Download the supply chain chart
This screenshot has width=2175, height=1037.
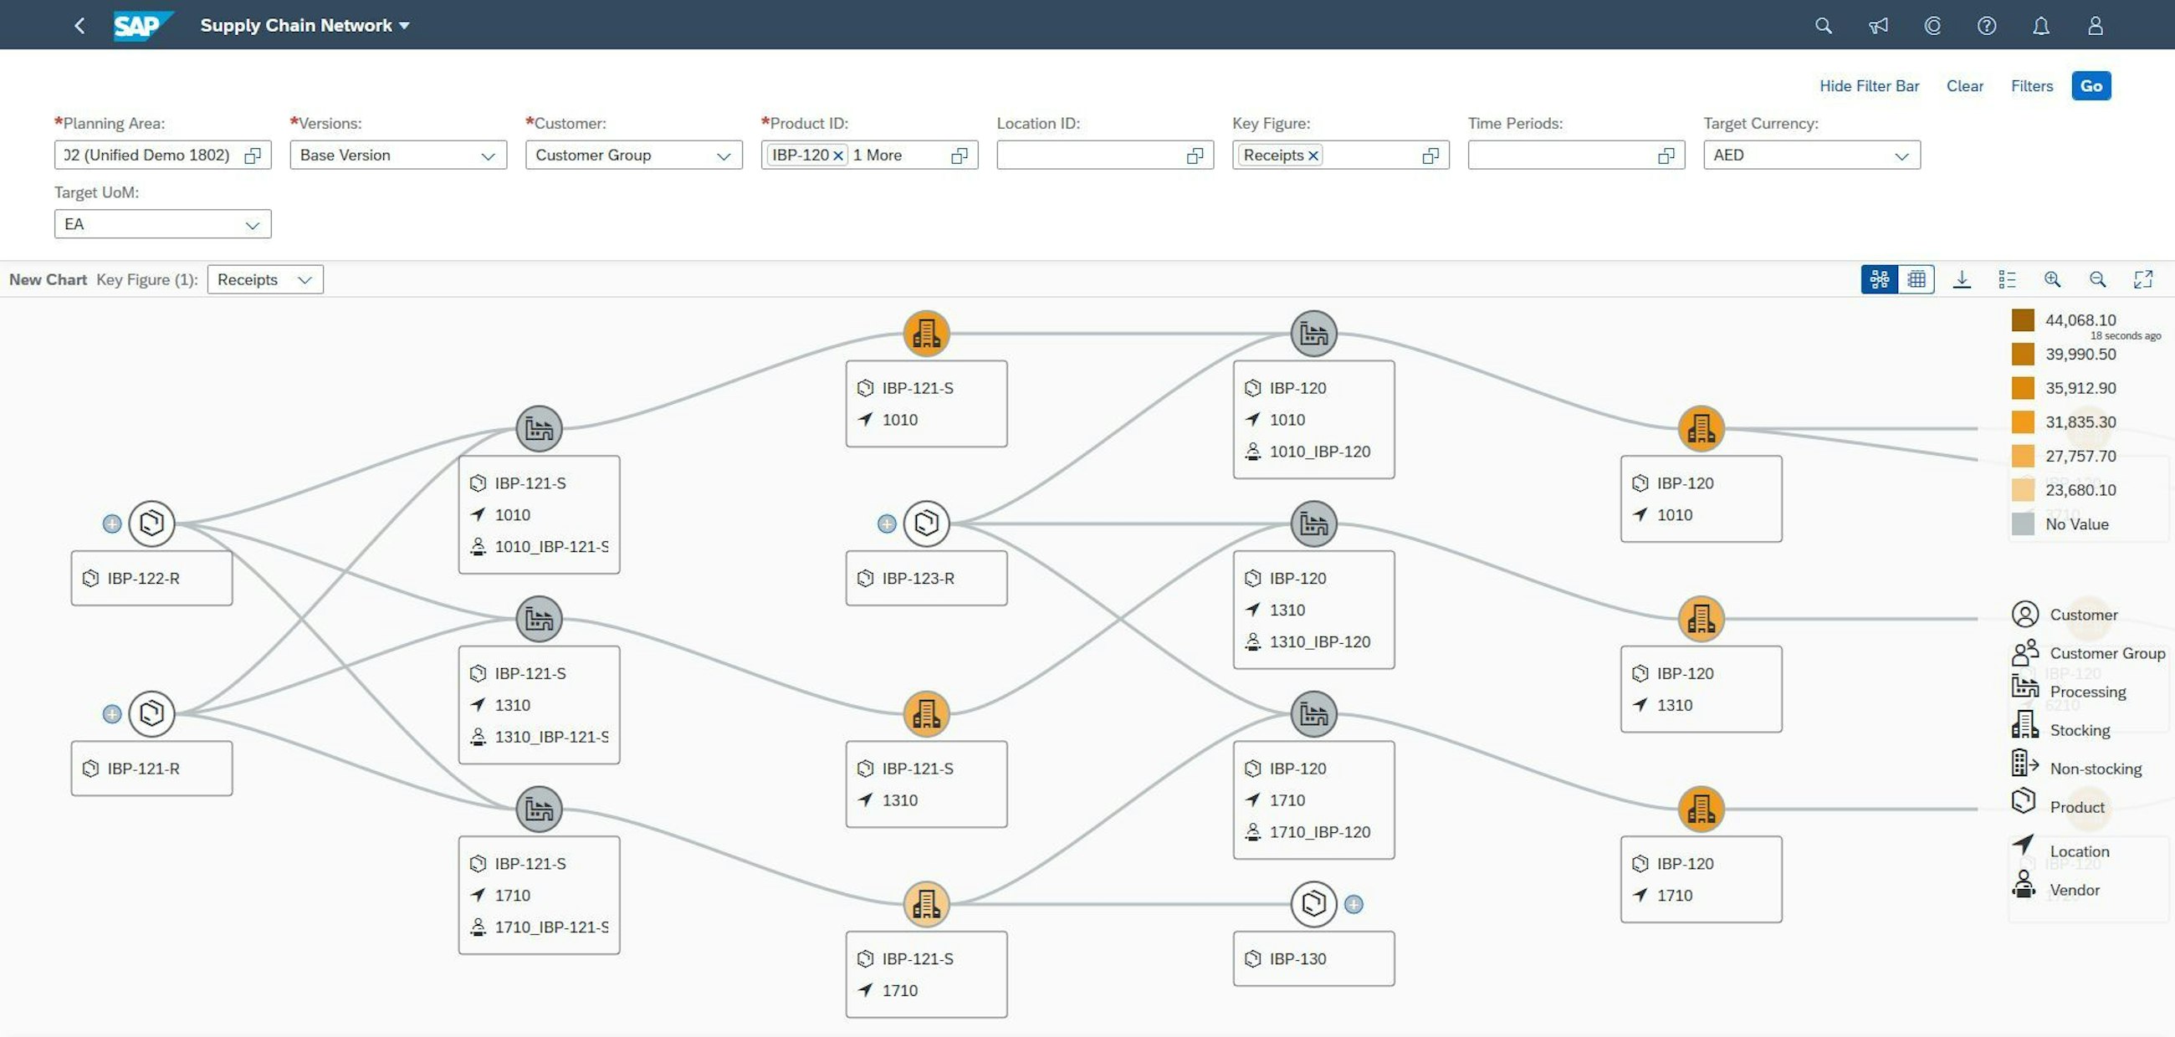(x=1963, y=279)
